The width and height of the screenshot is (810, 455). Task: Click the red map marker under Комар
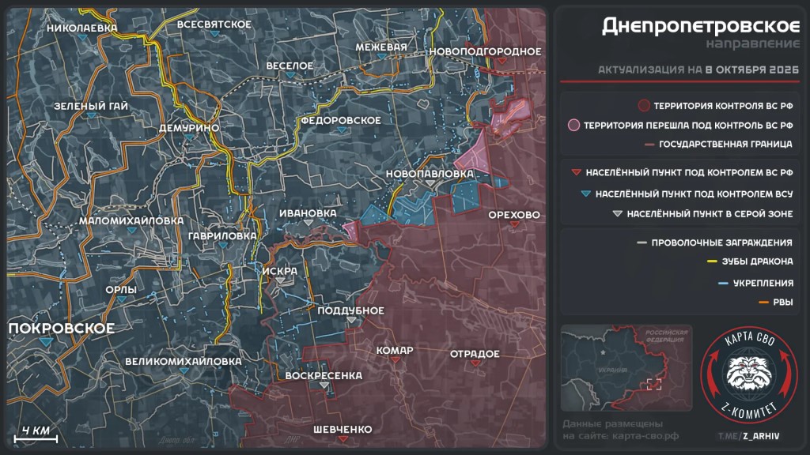click(395, 359)
